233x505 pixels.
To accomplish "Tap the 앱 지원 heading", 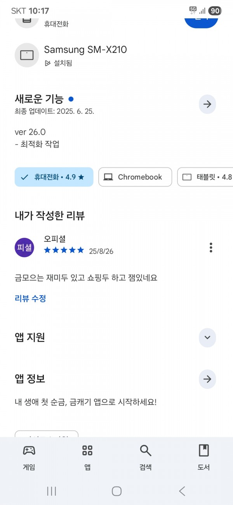I will [30, 338].
